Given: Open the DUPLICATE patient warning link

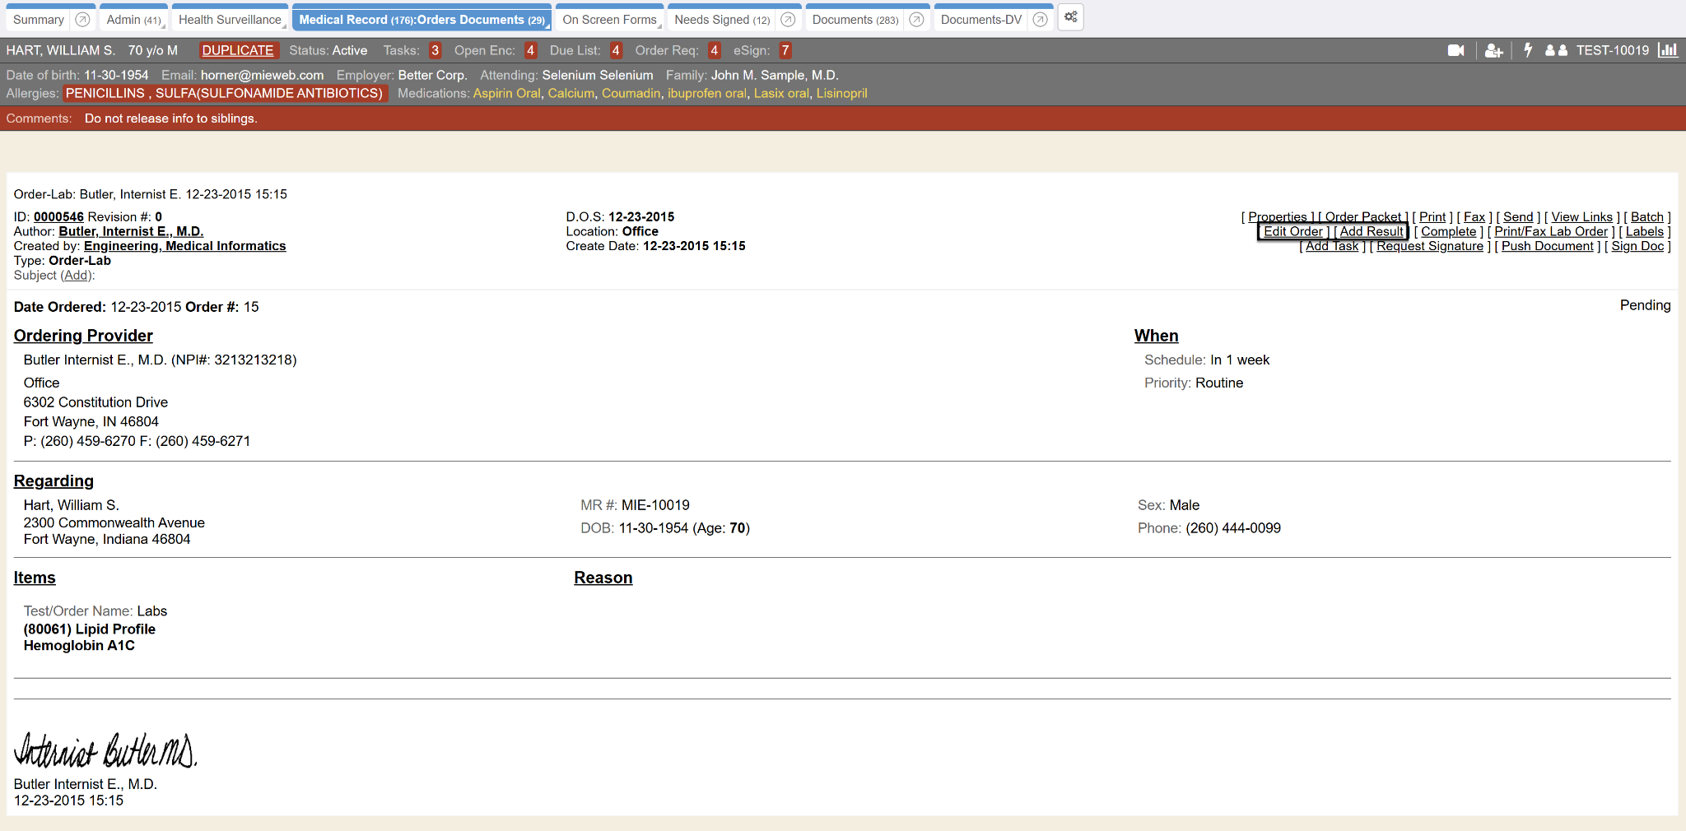Looking at the screenshot, I should coord(238,50).
